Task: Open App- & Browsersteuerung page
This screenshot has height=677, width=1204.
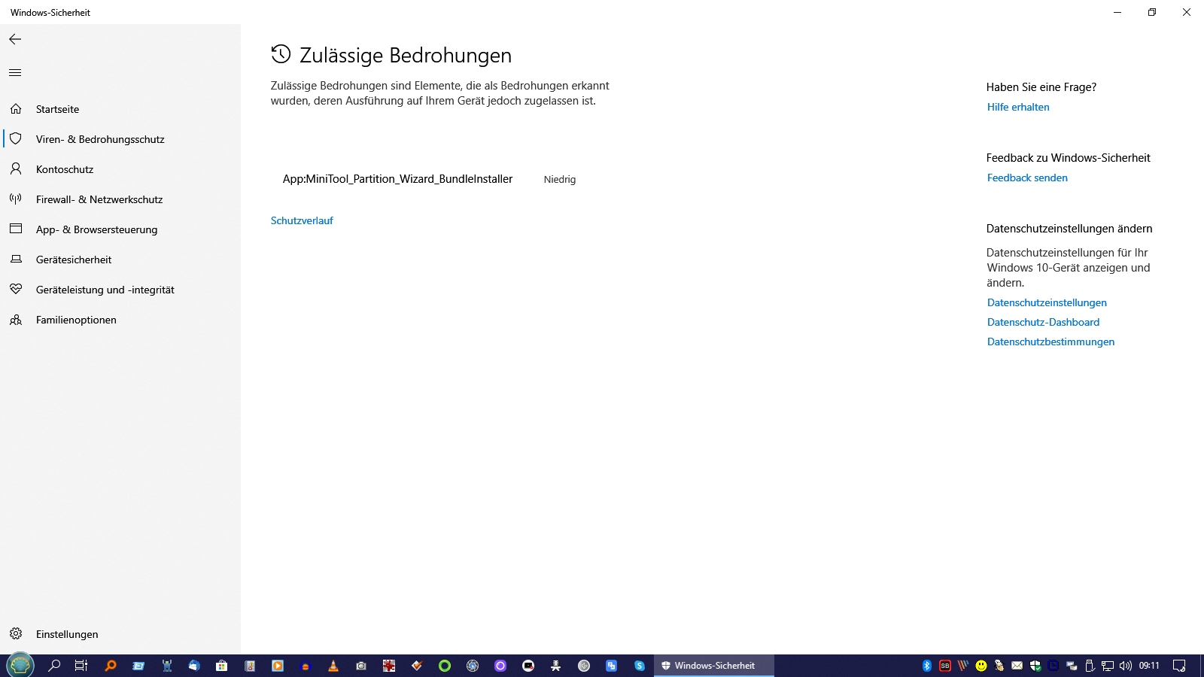Action: (97, 229)
